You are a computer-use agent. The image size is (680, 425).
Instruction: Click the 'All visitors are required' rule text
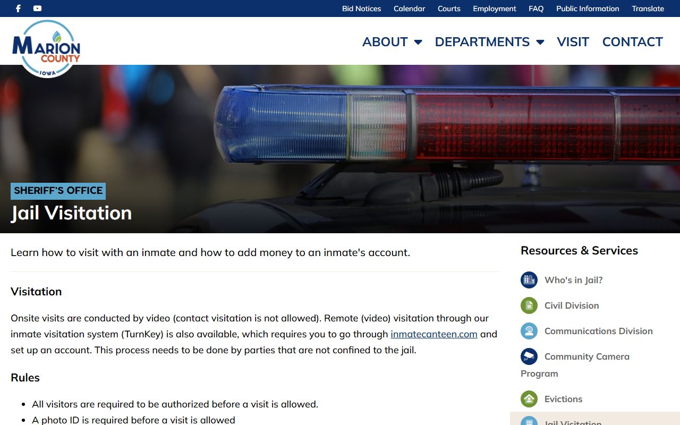click(175, 404)
